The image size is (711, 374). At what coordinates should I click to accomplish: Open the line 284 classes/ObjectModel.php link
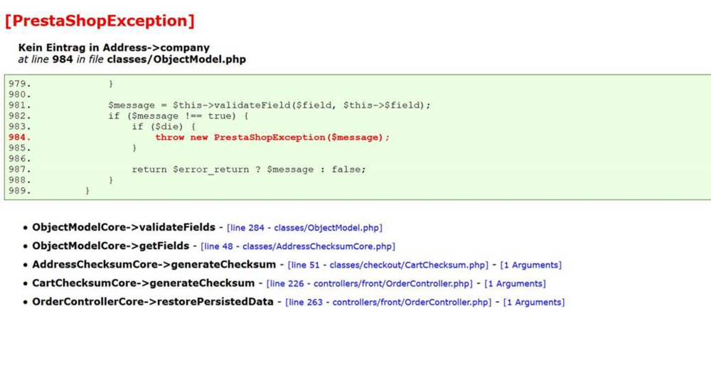tap(304, 228)
